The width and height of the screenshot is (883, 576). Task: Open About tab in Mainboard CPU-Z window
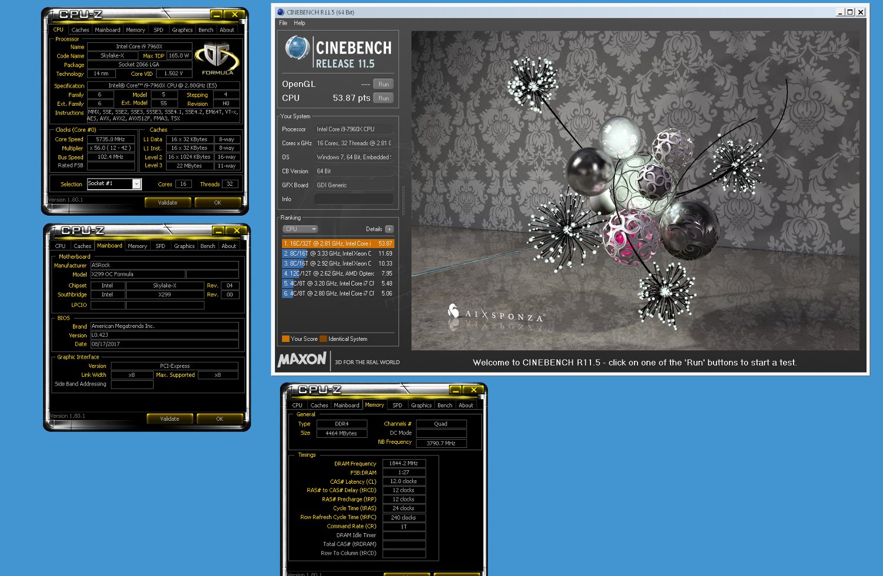point(228,246)
